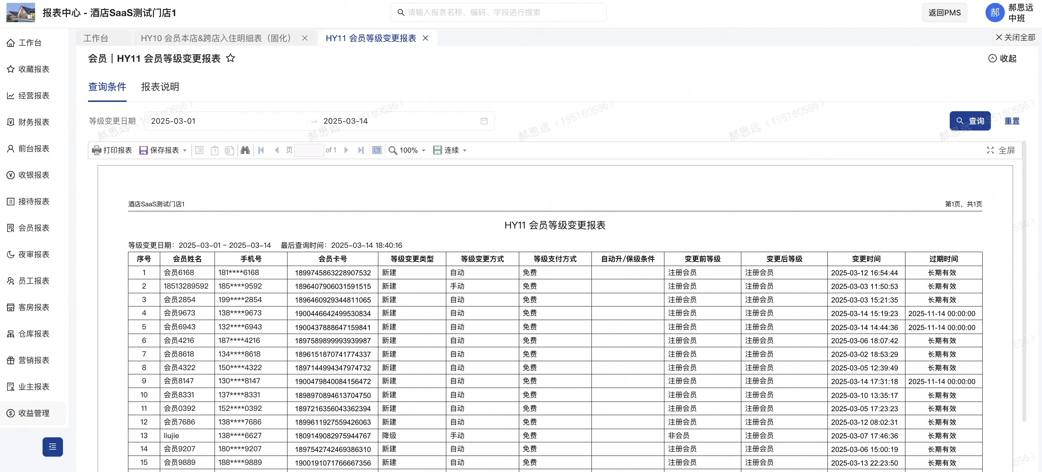Viewport: 1042px width, 472px height.
Task: Click the liujie name cell
Action: click(187, 436)
